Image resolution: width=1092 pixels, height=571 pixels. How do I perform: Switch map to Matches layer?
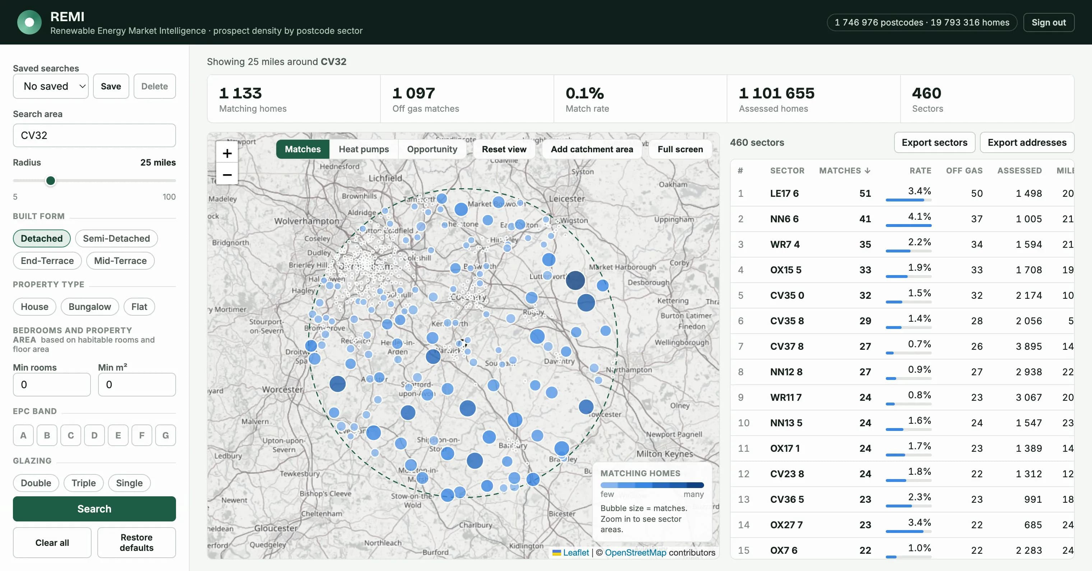pyautogui.click(x=303, y=149)
